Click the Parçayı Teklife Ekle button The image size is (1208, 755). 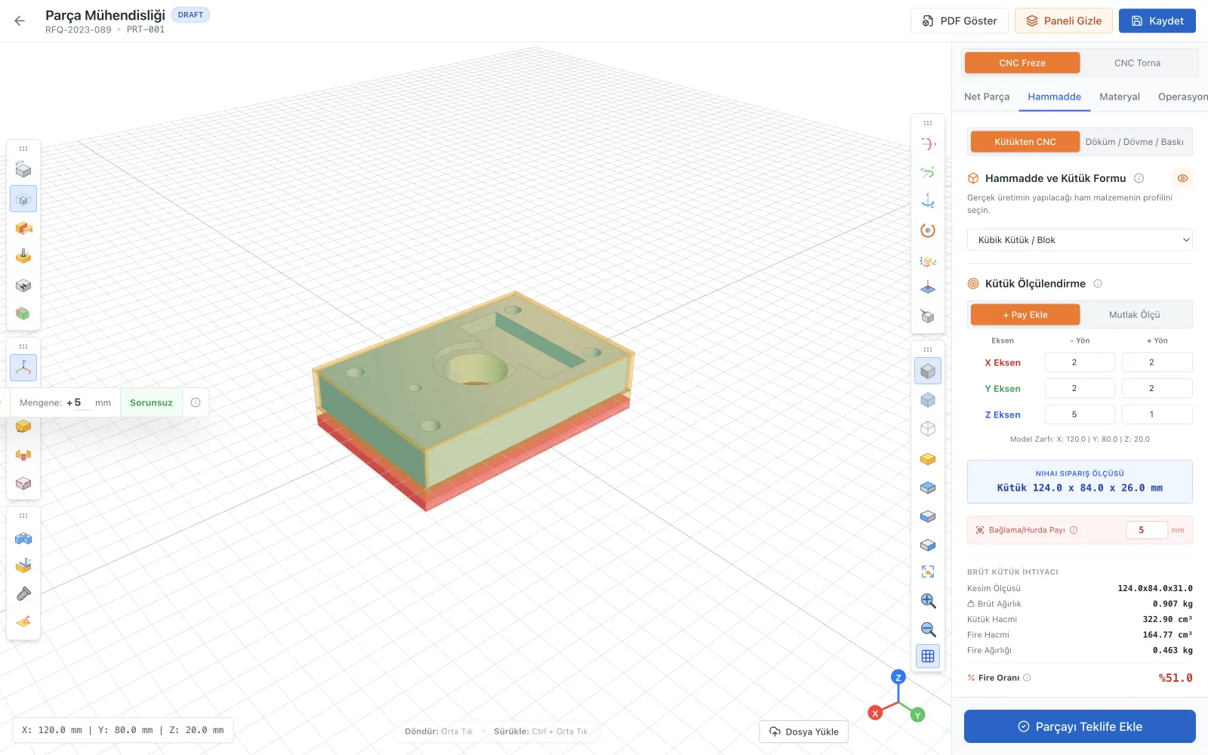click(x=1080, y=726)
